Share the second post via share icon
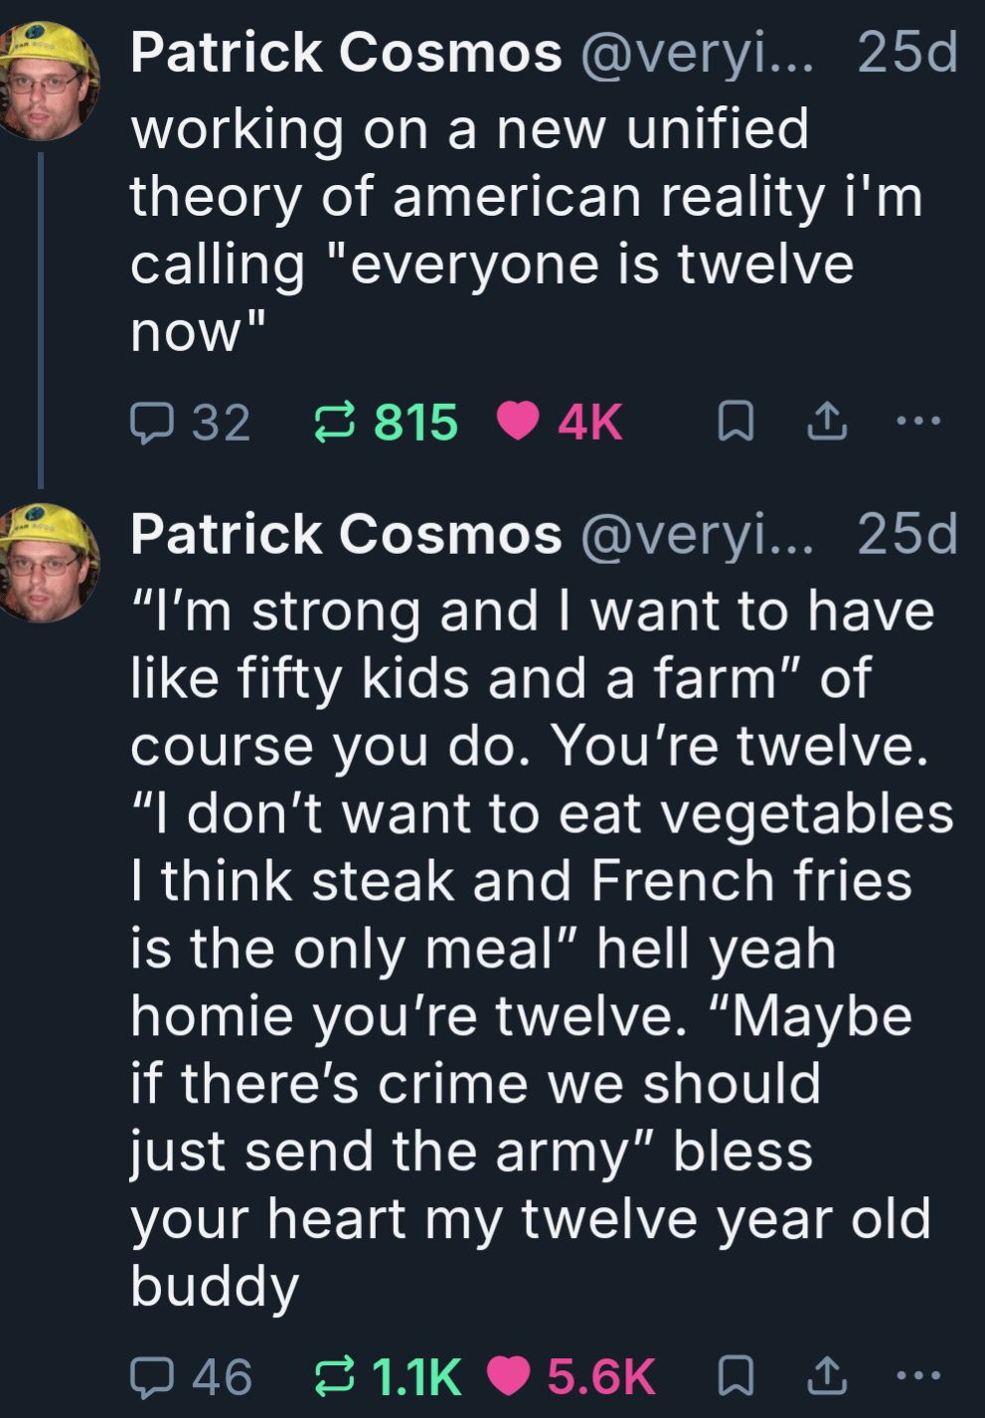The height and width of the screenshot is (1418, 985). click(x=827, y=1377)
